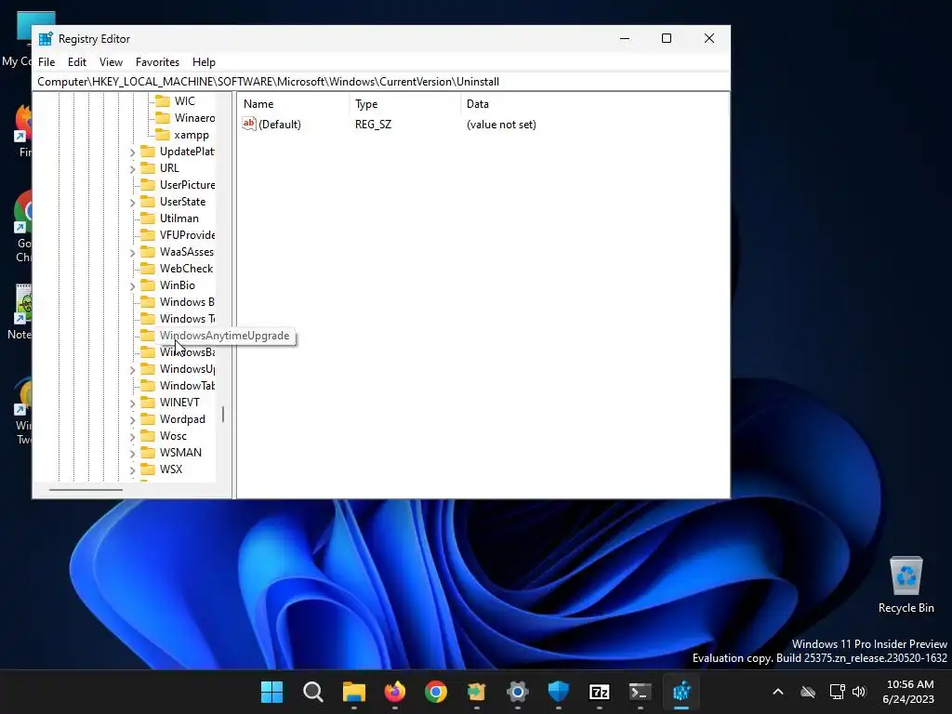
Task: Expand the WindowsUp key
Action: (132, 370)
